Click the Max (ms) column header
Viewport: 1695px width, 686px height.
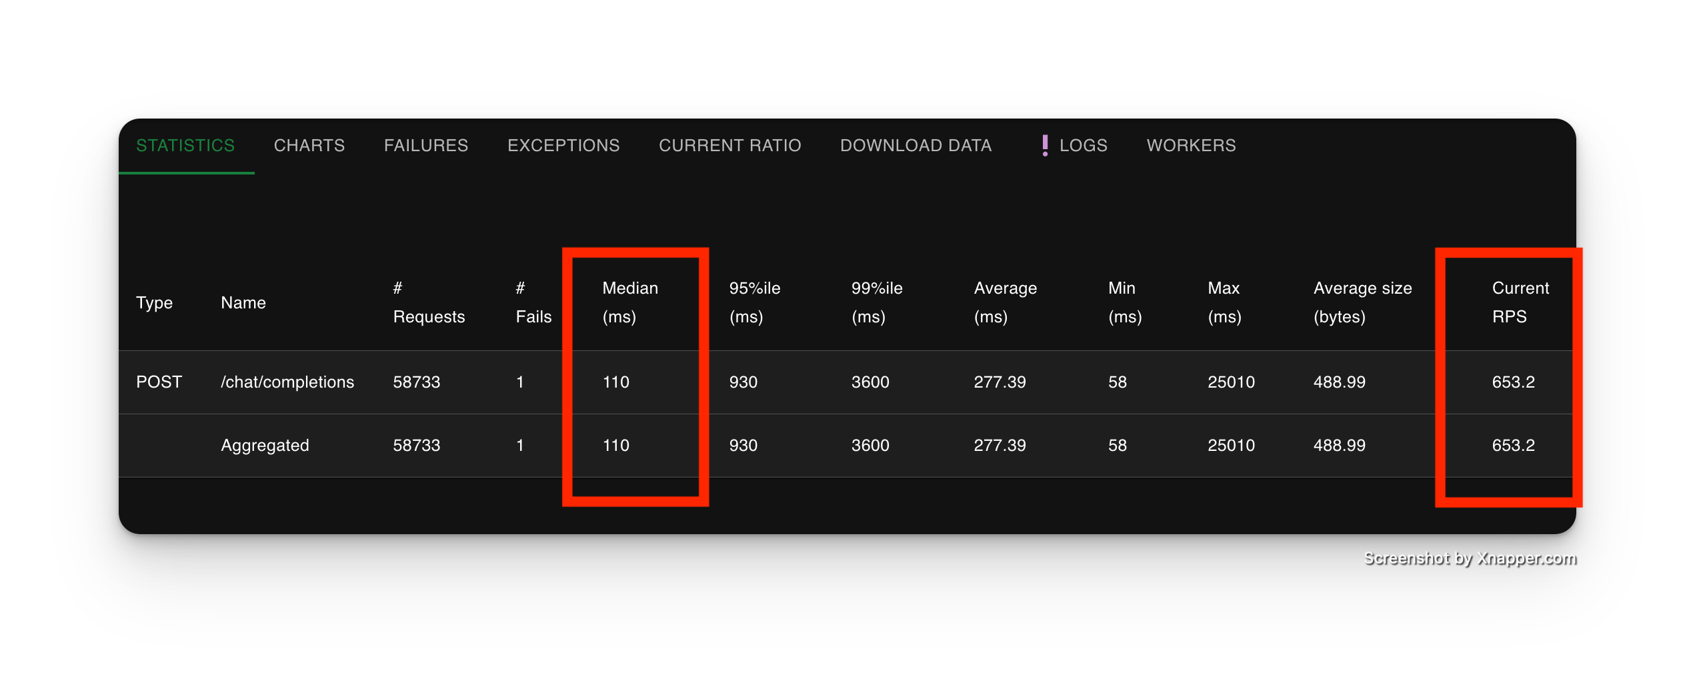1224,302
